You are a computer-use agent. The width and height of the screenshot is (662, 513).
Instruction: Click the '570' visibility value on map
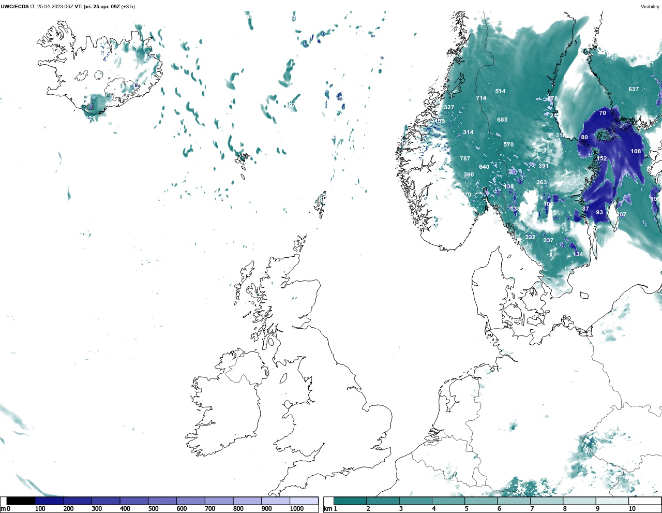pyautogui.click(x=508, y=144)
